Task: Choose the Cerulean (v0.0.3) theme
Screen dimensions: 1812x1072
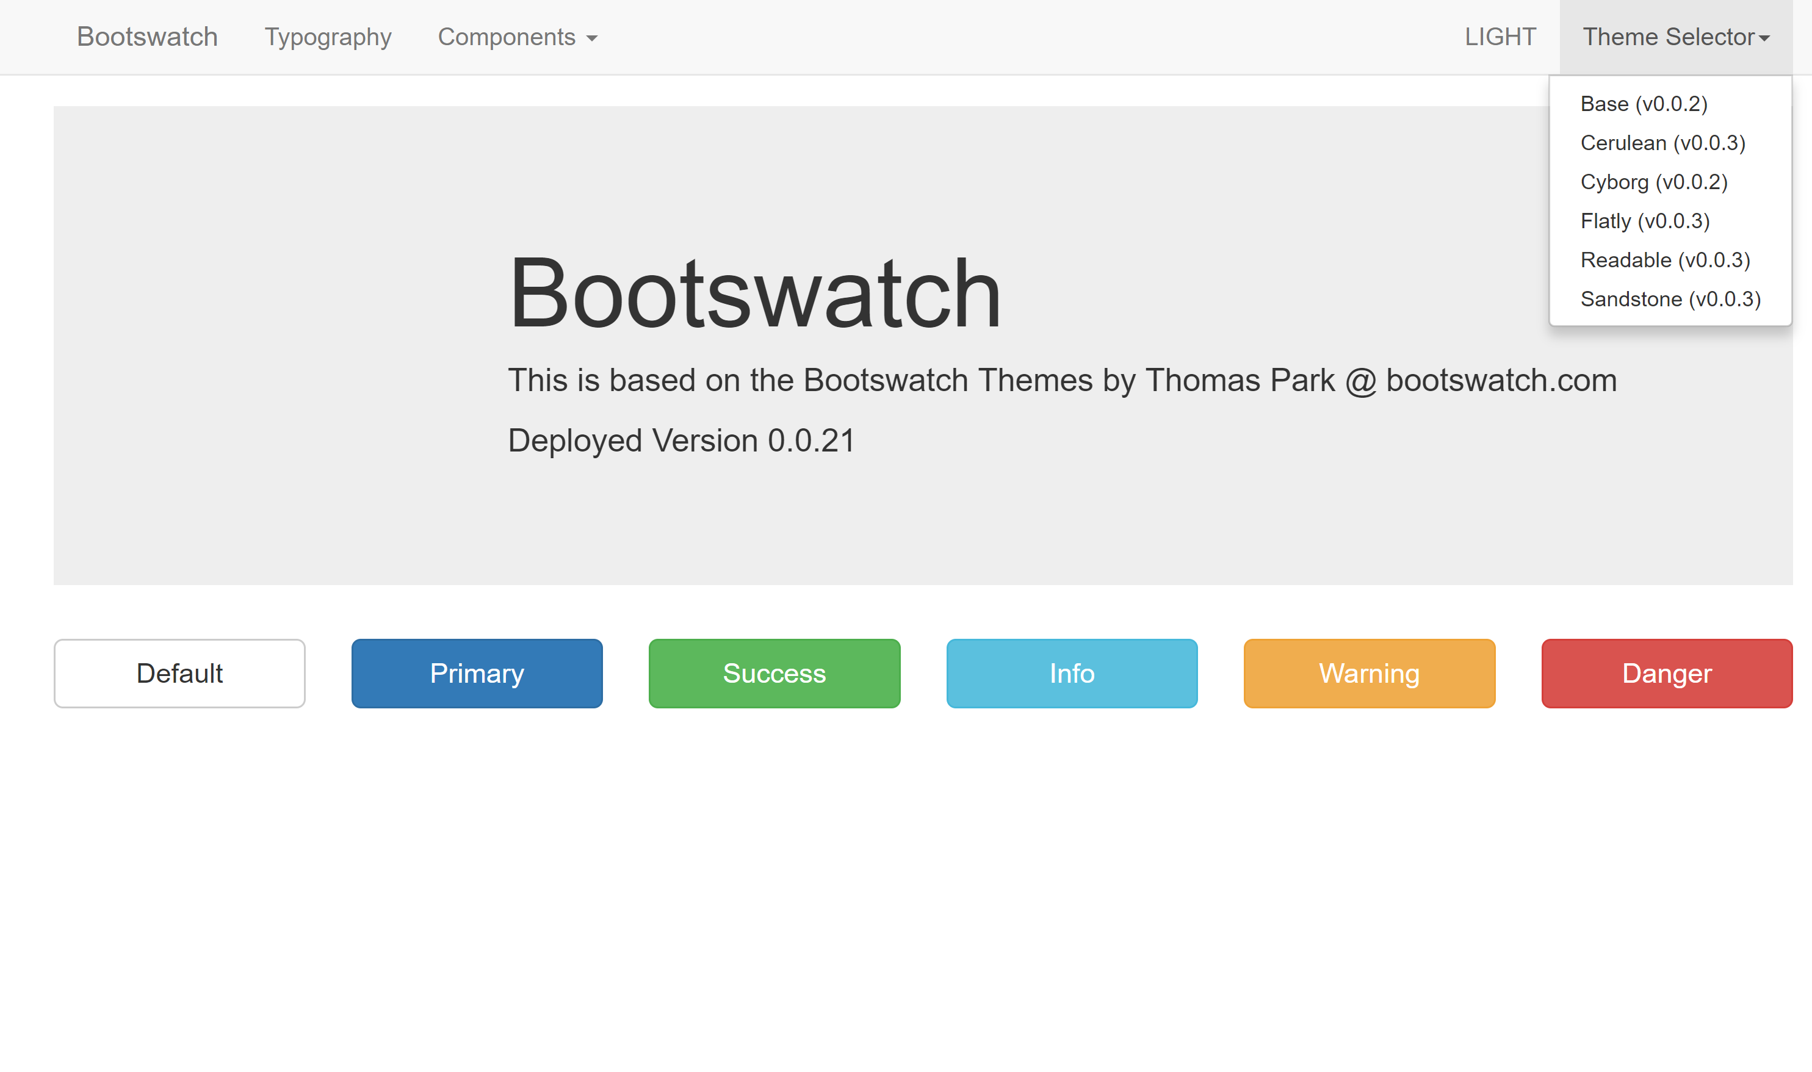Action: [1662, 143]
